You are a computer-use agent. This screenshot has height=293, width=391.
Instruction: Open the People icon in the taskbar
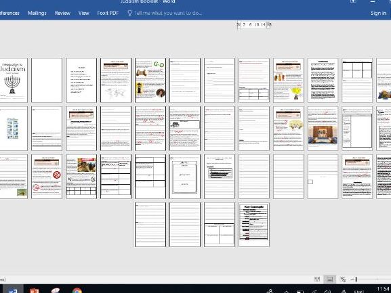[x=270, y=291]
